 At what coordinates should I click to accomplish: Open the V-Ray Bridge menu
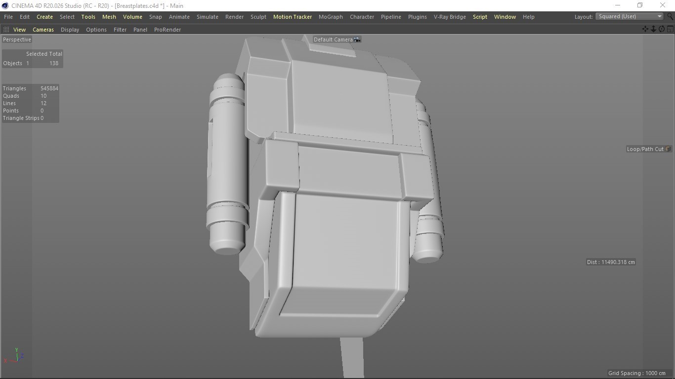(449, 17)
